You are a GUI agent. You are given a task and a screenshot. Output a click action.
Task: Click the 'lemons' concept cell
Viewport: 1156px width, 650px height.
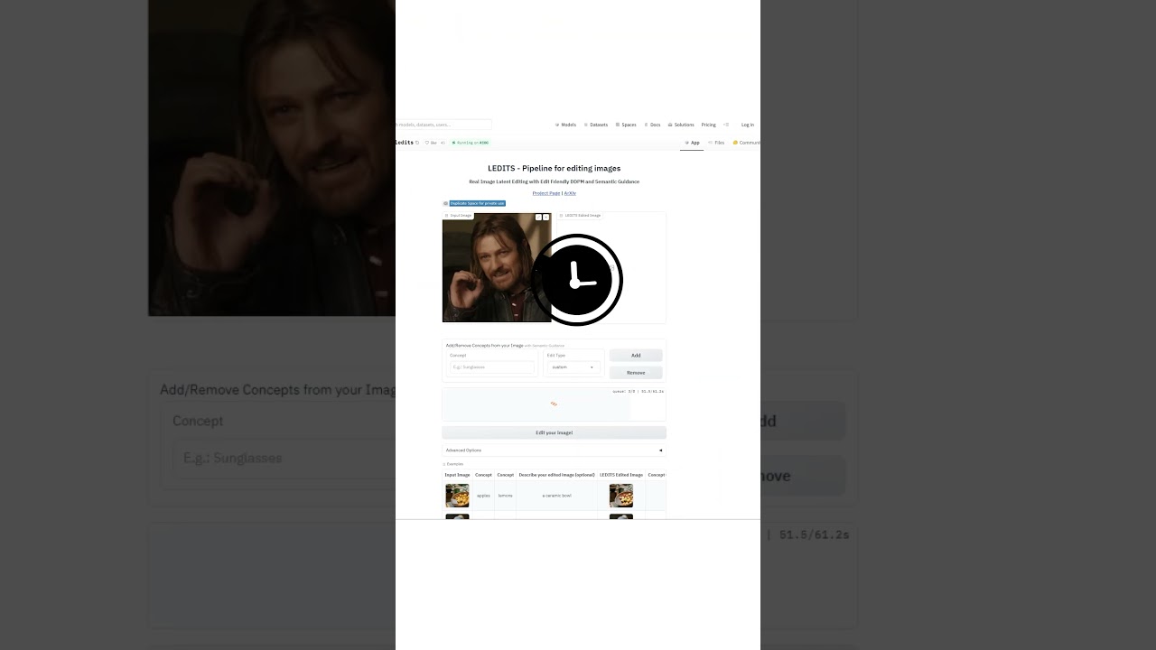[x=506, y=496]
